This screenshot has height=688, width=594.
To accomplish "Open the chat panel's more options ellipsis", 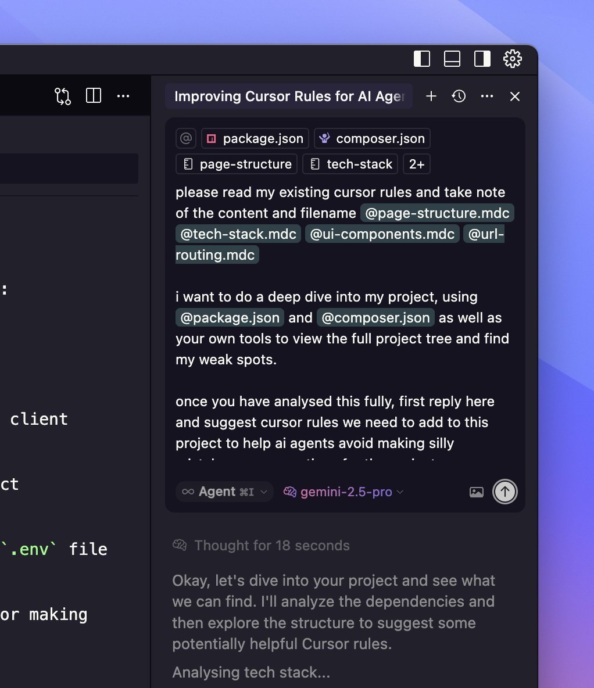I will tap(487, 96).
